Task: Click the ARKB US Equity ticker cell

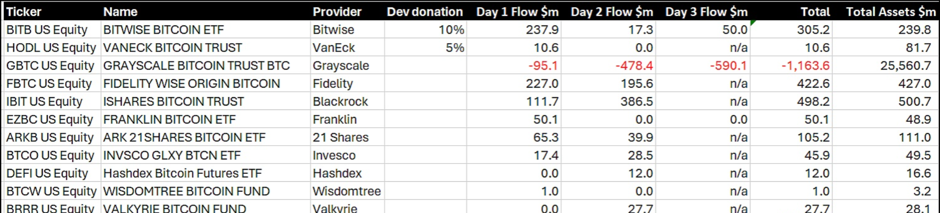Action: tap(50, 137)
